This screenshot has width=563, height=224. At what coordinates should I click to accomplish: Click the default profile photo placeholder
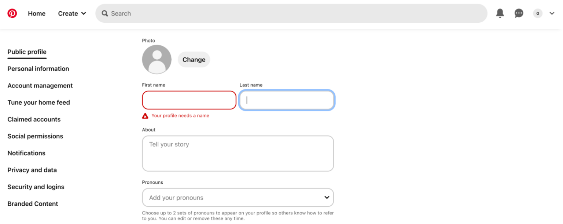(157, 59)
